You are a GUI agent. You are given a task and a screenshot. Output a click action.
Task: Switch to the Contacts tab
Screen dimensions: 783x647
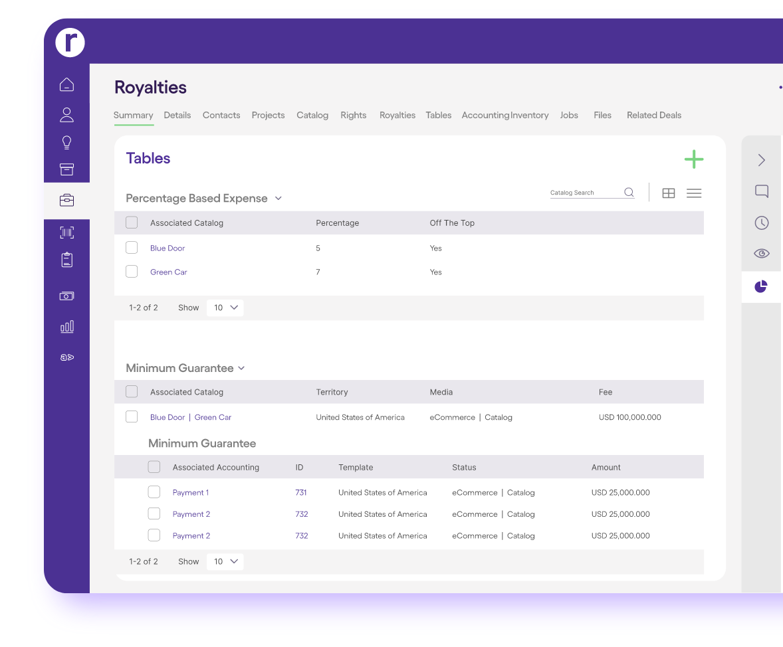[x=221, y=116]
